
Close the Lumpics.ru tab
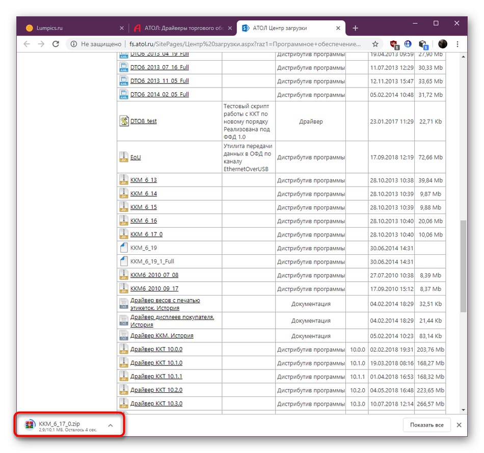click(x=122, y=28)
